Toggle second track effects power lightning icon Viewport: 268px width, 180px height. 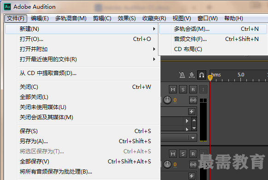pos(192,176)
